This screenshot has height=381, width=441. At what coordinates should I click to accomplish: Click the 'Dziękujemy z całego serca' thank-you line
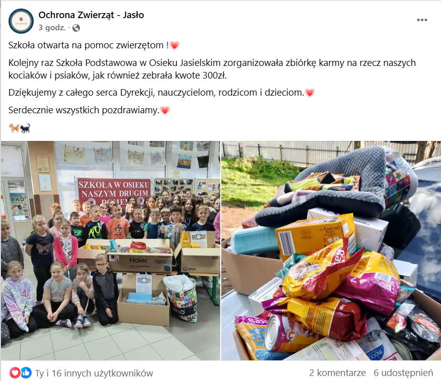point(156,93)
